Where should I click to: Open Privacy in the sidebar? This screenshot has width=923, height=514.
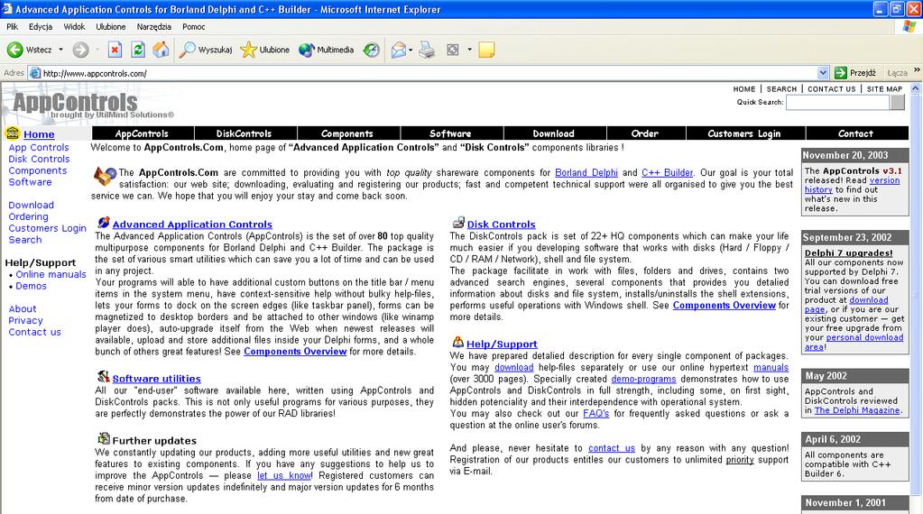[25, 320]
